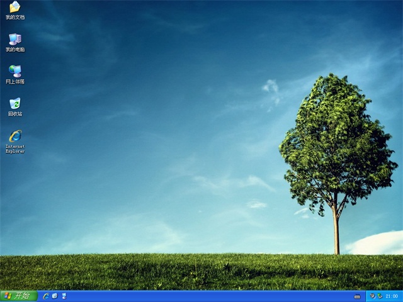The width and height of the screenshot is (403, 302).
Task: Click the round gray system tray icon
Action: pyautogui.click(x=372, y=296)
